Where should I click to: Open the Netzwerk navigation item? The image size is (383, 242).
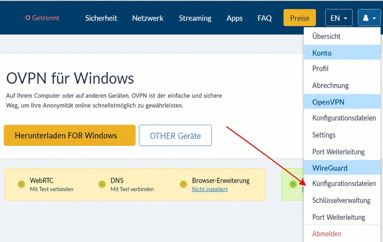148,18
